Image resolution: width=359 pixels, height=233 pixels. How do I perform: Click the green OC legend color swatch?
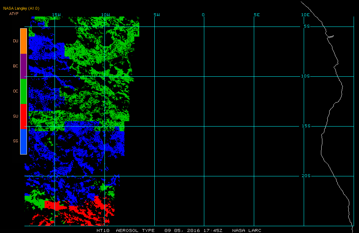24,91
